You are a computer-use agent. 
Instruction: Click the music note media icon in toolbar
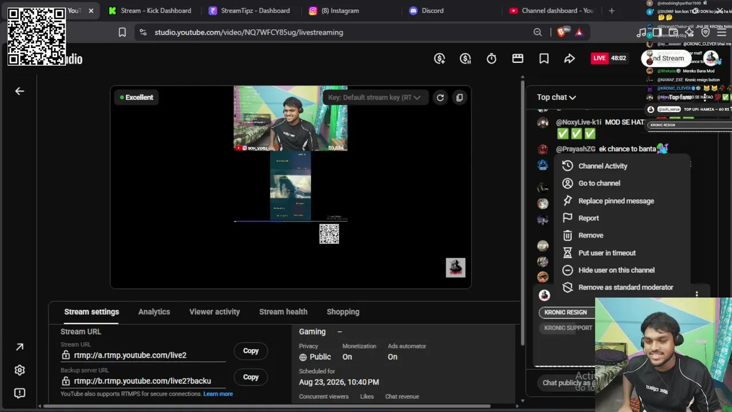[x=641, y=33]
